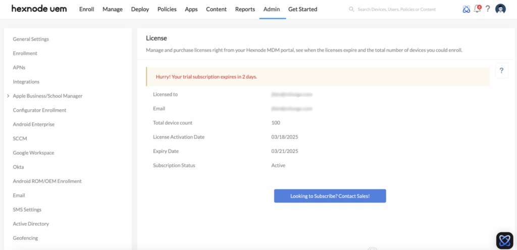Open the notifications bell
This screenshot has height=250, width=517.
(477, 9)
